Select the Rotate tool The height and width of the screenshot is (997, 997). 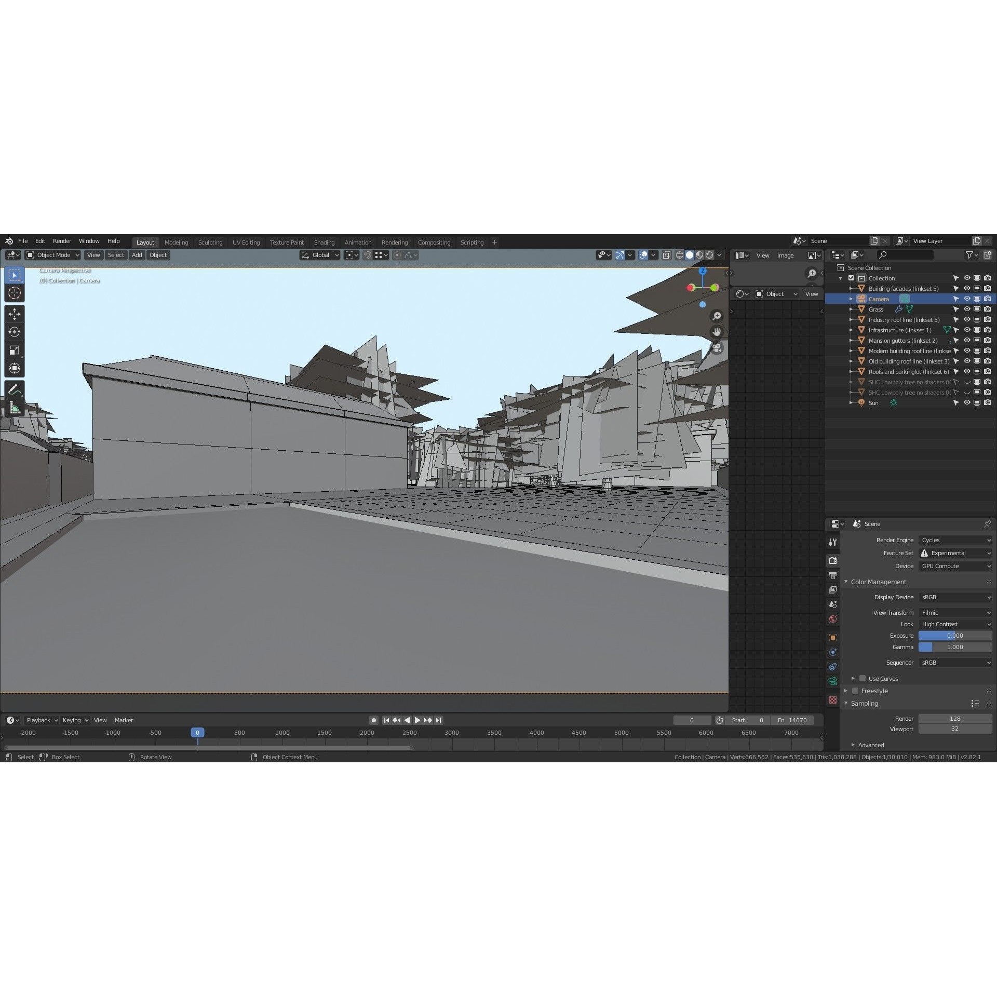pyautogui.click(x=15, y=332)
